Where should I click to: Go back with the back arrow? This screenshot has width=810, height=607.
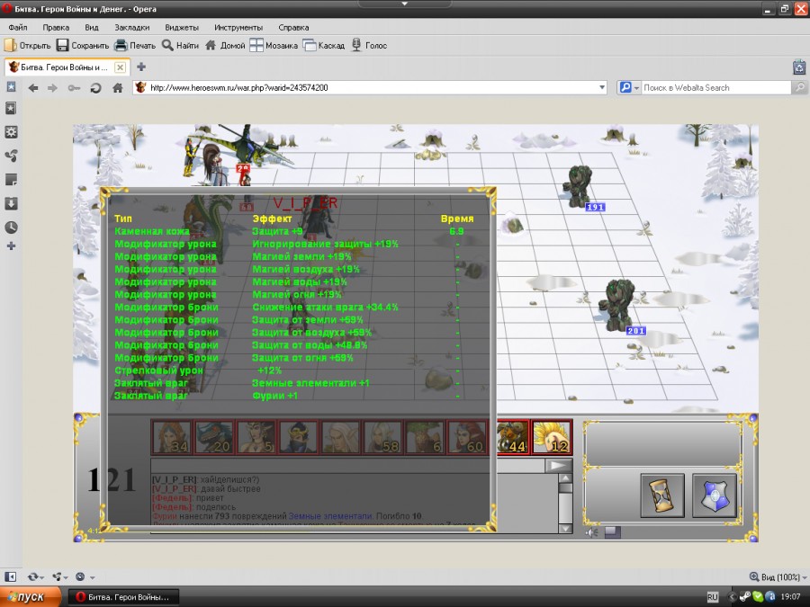[33, 88]
